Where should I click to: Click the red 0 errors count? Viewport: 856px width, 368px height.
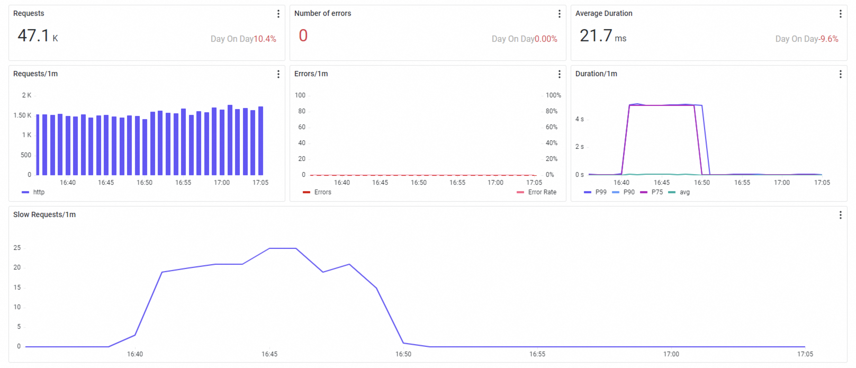click(303, 35)
